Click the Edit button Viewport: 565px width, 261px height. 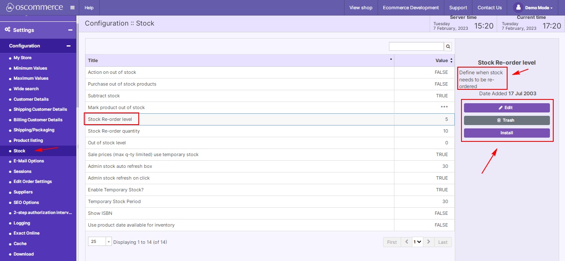coord(507,108)
